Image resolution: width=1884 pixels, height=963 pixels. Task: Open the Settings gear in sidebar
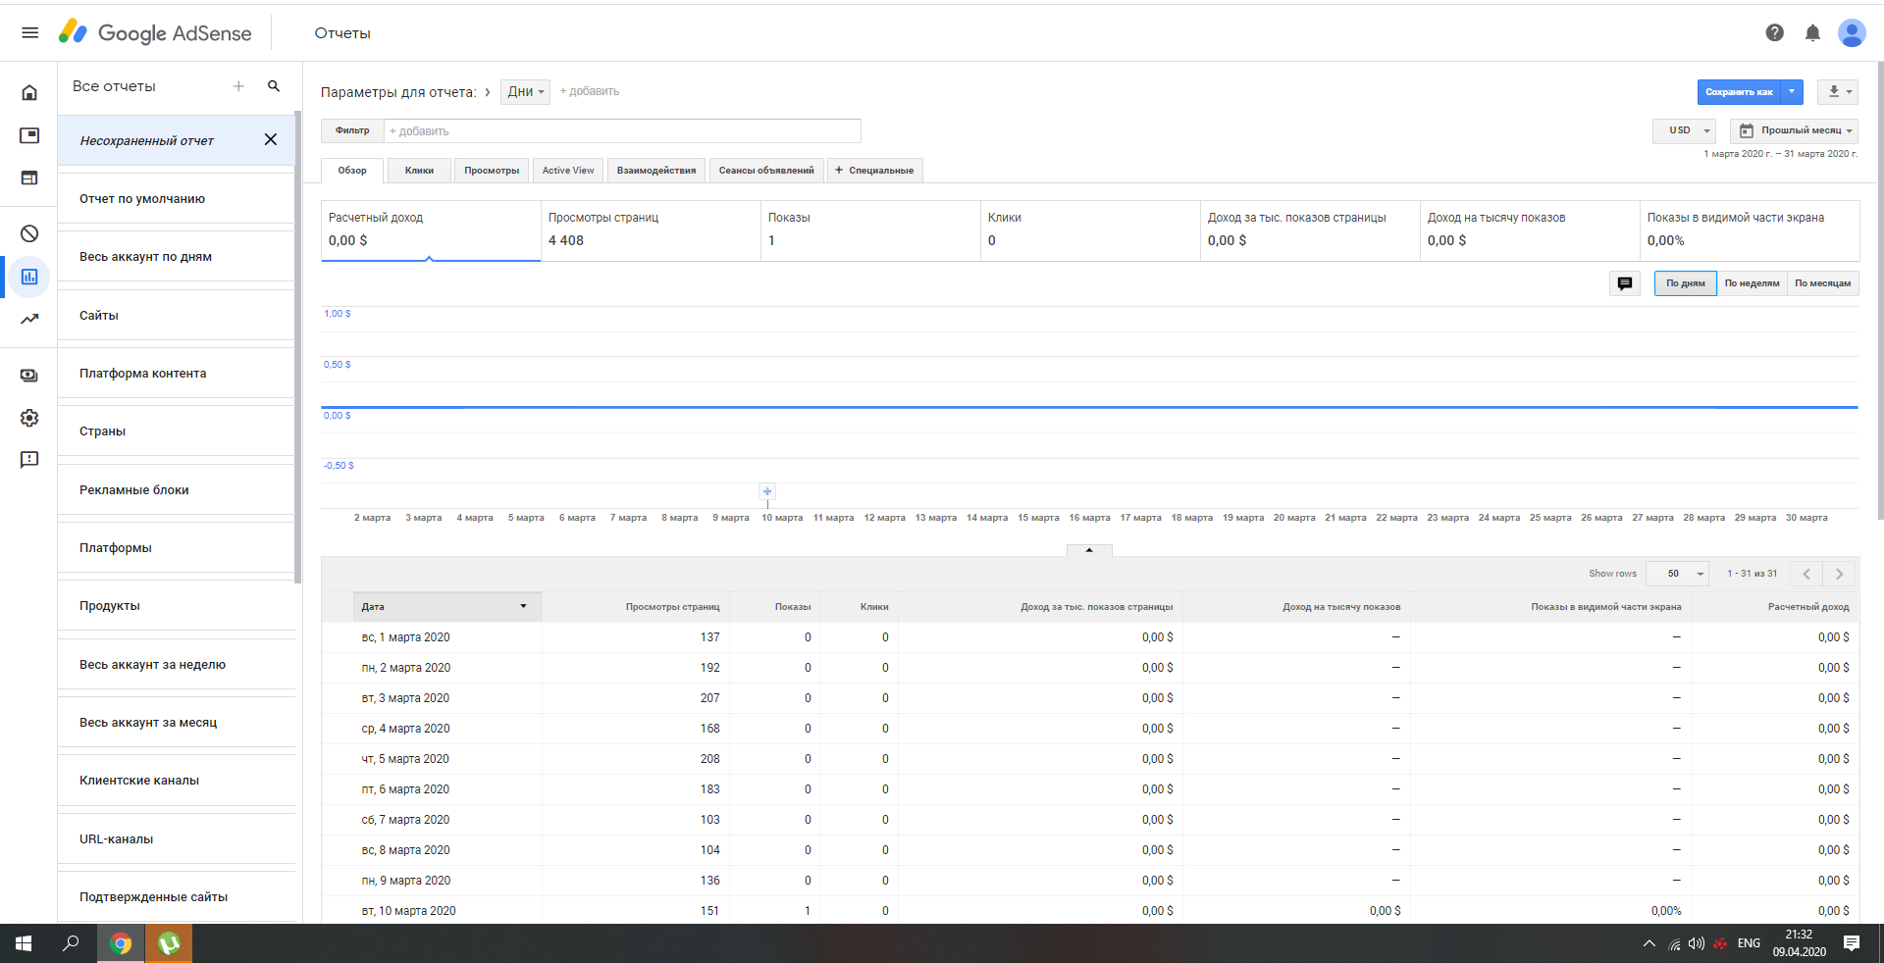29,418
